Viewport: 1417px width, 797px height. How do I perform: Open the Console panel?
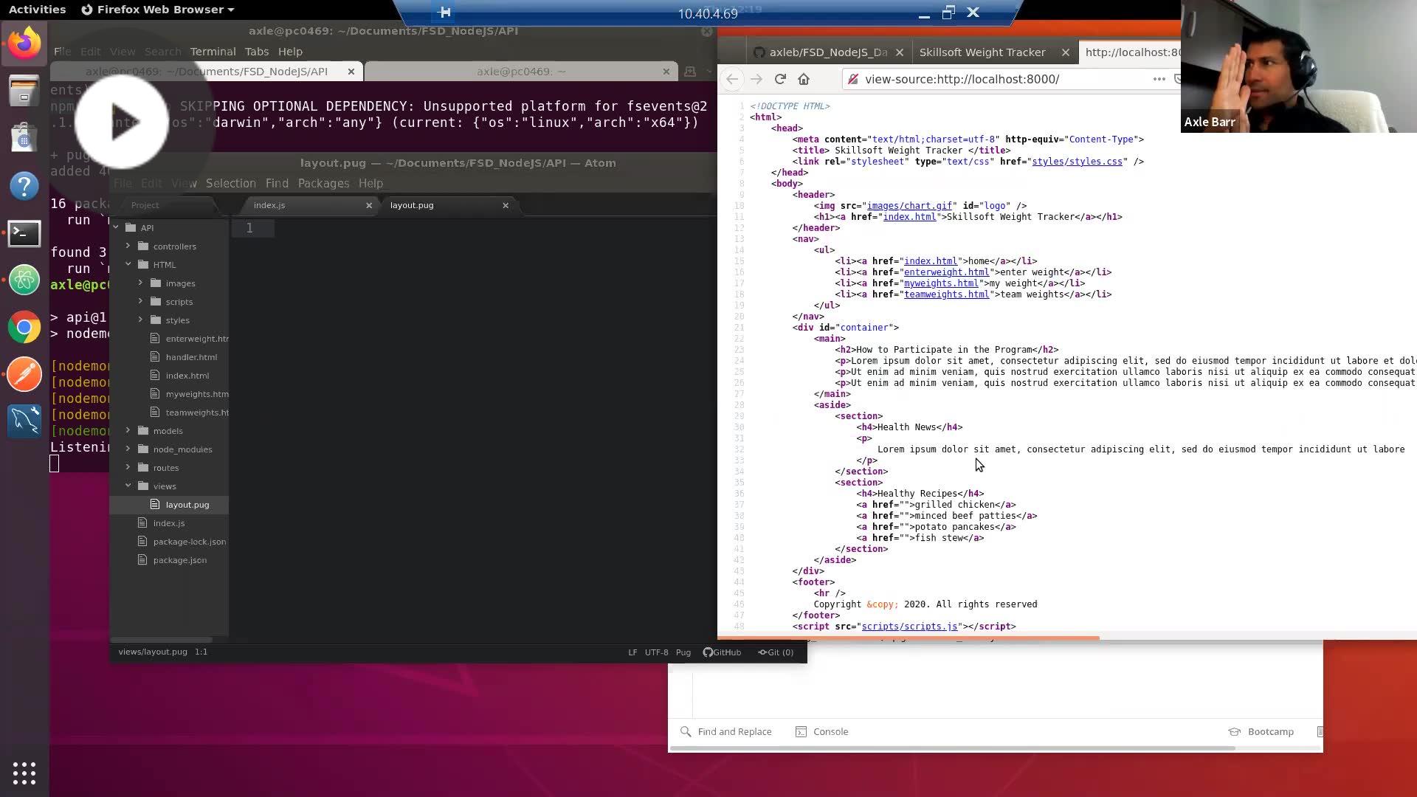tap(822, 731)
